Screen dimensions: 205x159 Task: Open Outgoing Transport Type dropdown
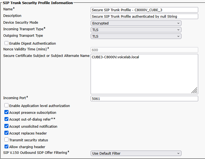point(136,36)
